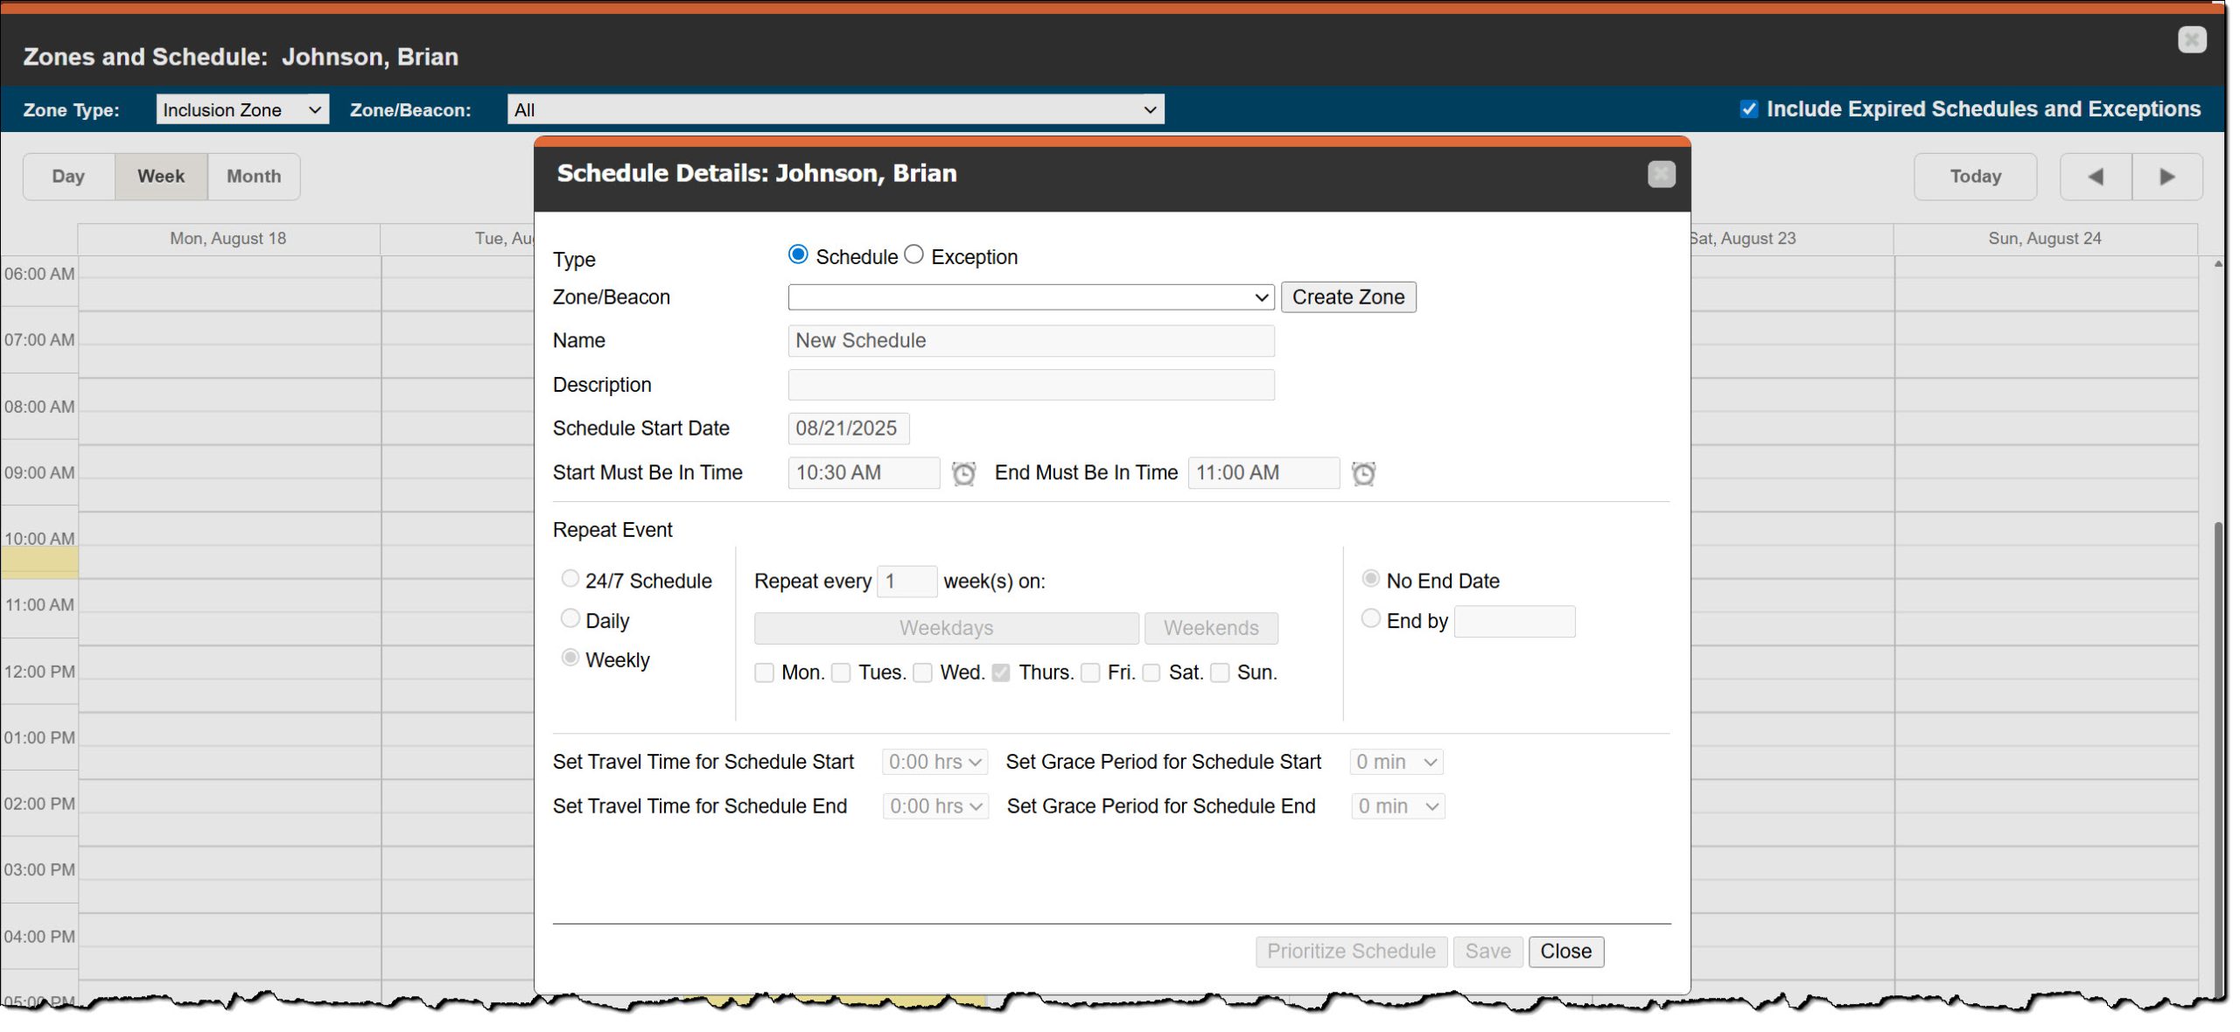Select the Exception type radio button
The image size is (2240, 1032).
(913, 255)
